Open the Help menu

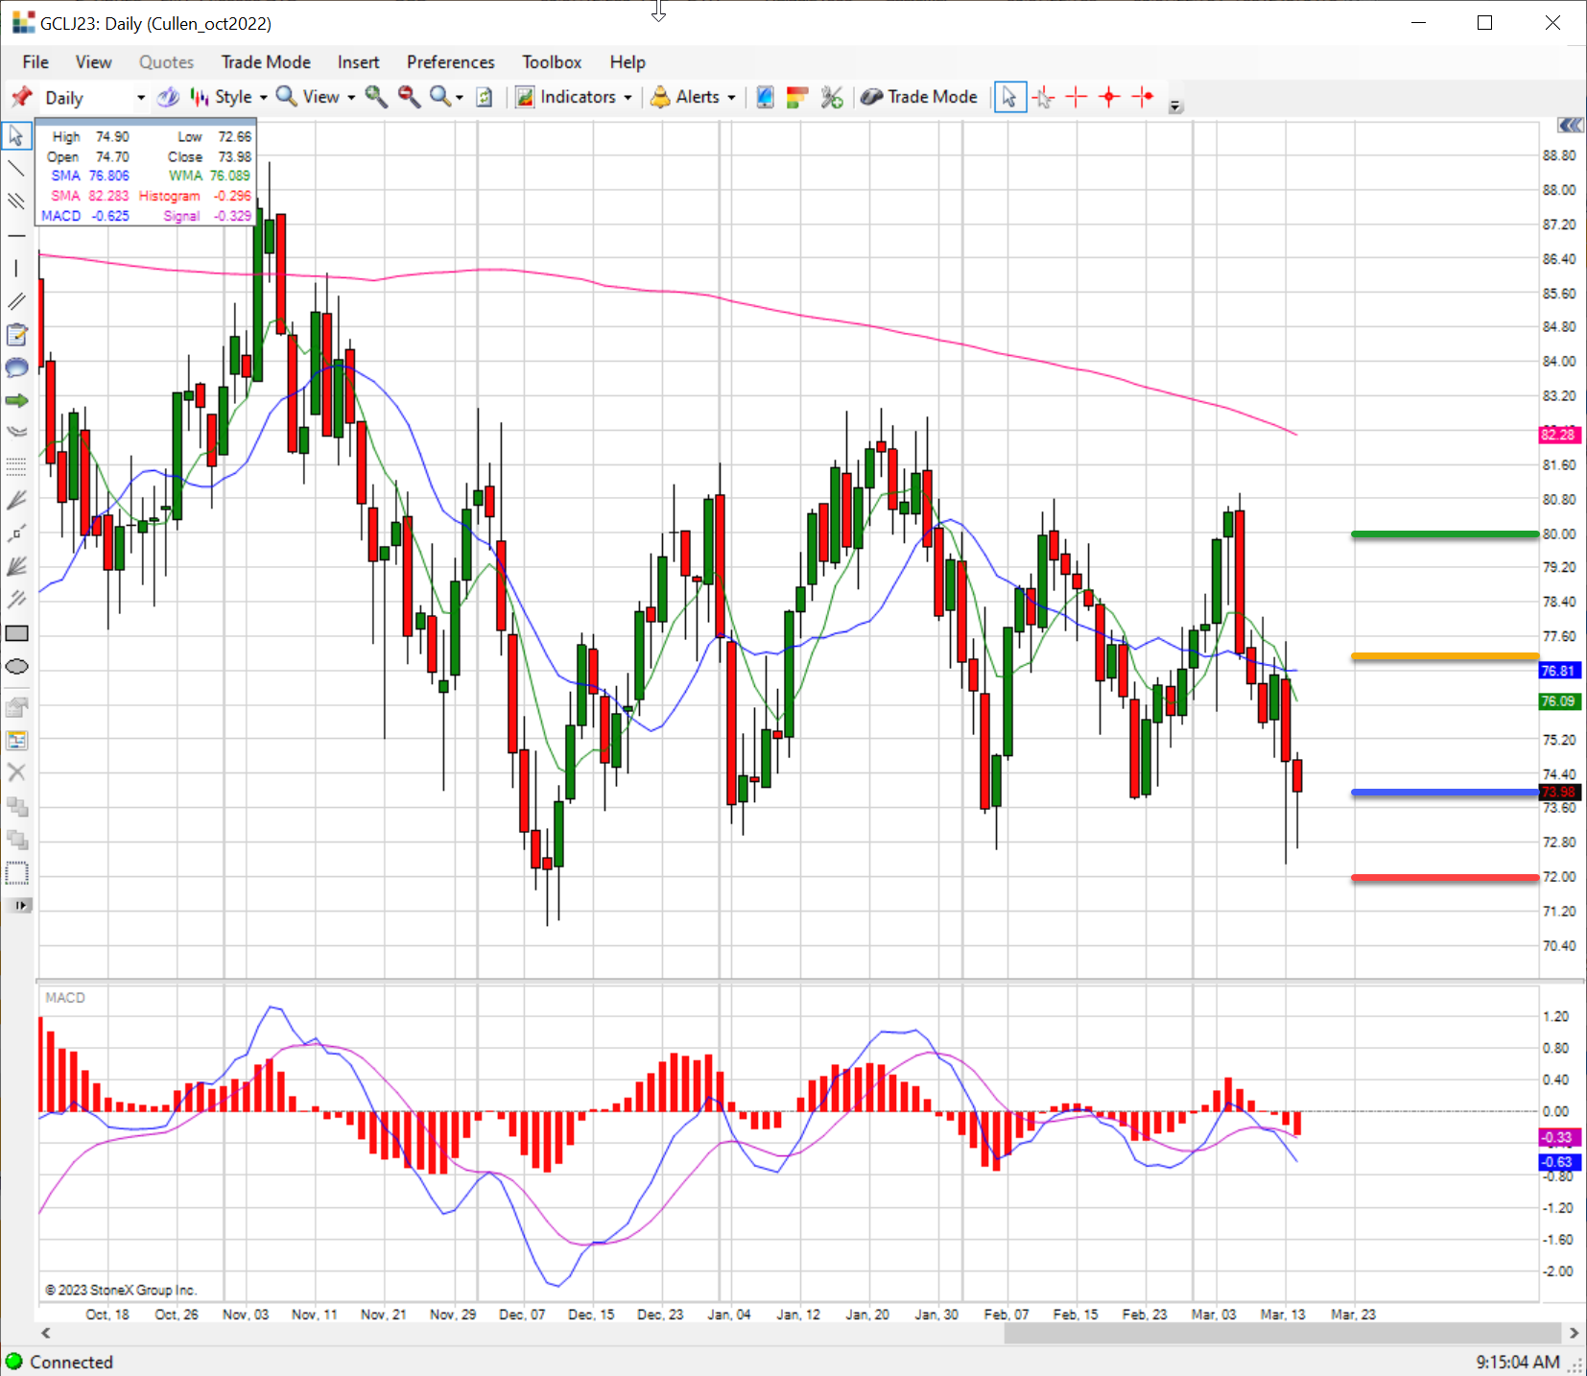(x=628, y=62)
